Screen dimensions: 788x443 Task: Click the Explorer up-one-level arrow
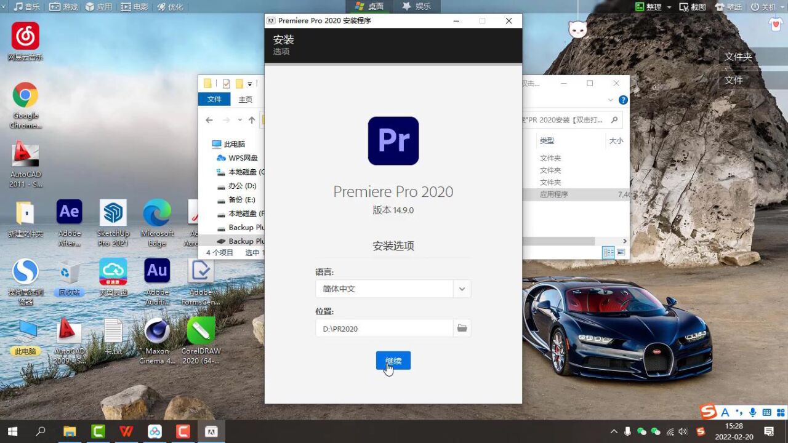coord(252,120)
